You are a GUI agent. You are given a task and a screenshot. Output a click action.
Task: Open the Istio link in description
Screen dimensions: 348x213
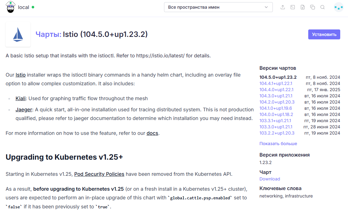point(21,75)
